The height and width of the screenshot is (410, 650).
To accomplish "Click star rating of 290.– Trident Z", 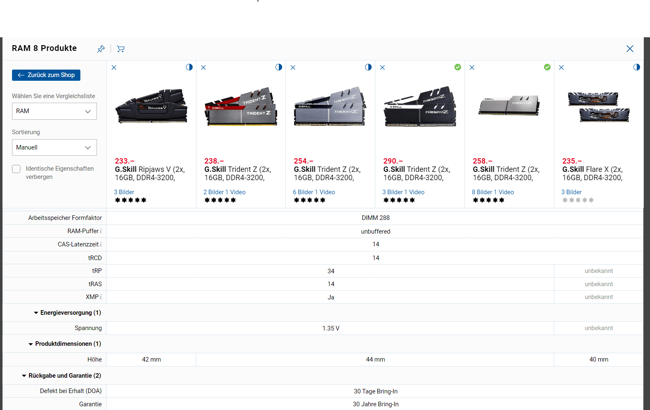I will (399, 200).
